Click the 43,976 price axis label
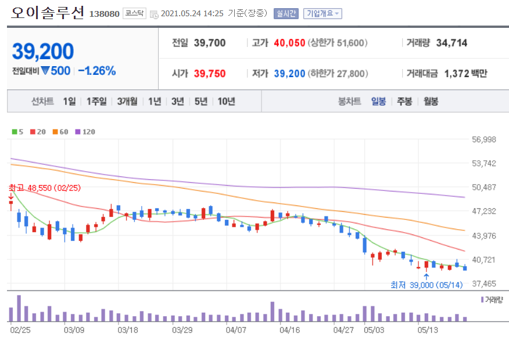This screenshot has width=509, height=340. point(483,236)
